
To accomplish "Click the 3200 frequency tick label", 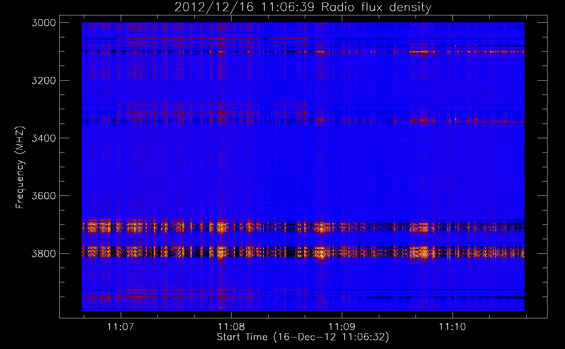I will coord(44,81).
